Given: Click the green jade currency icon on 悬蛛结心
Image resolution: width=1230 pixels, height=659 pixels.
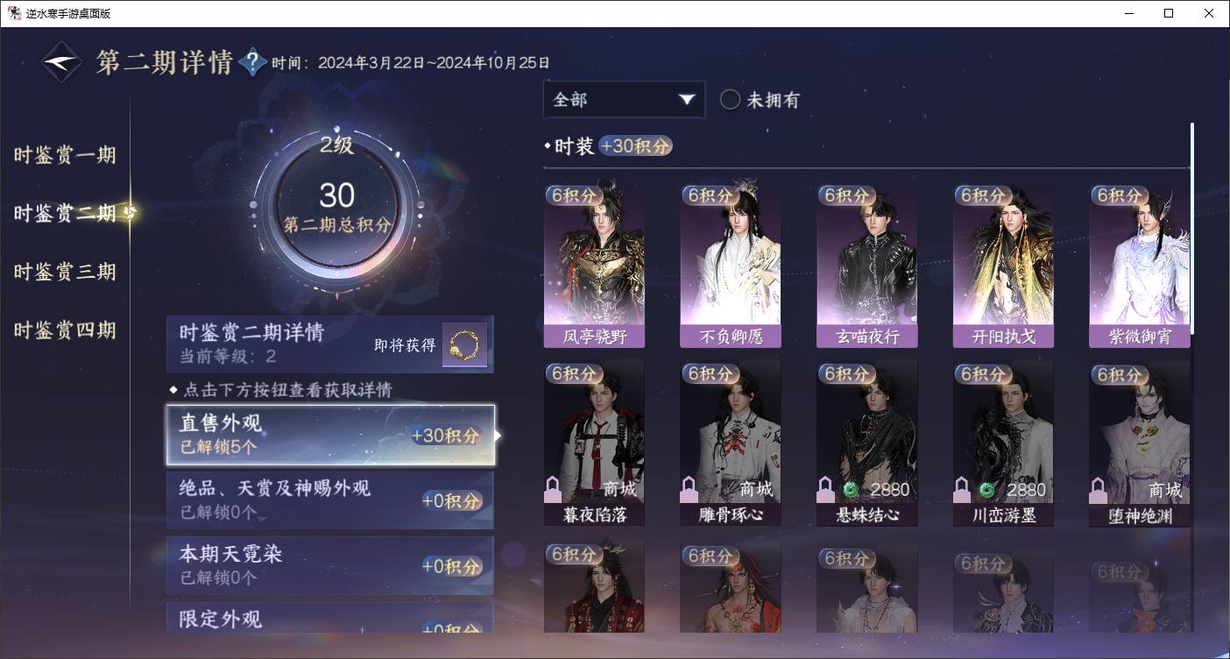Looking at the screenshot, I should 849,489.
